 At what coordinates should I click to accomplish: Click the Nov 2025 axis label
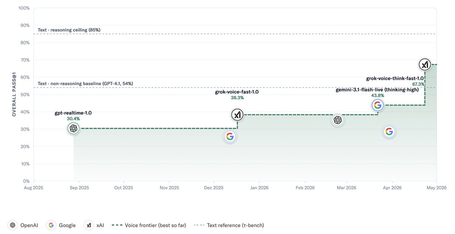(169, 188)
